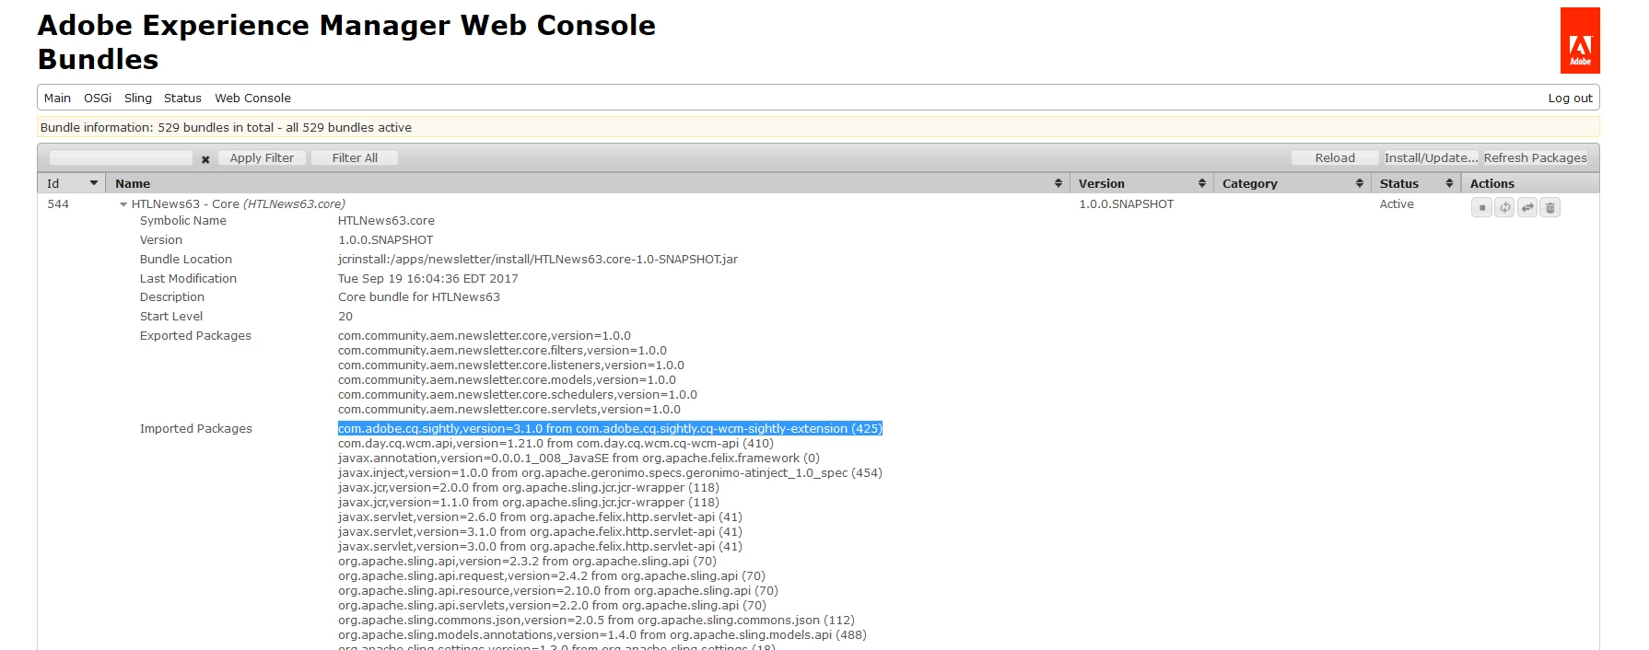This screenshot has width=1649, height=650.
Task: Select exported newsletter.core.models package line
Action: 507,379
